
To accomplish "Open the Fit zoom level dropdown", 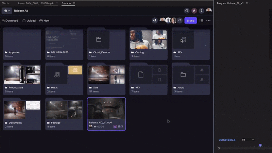I will tap(248, 140).
